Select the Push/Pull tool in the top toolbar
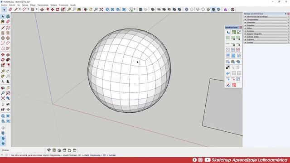This screenshot has width=290, height=163. (x=42, y=10)
